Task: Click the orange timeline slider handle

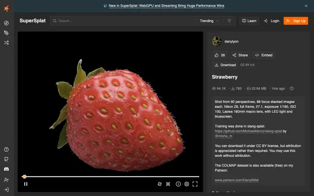Action: point(24,177)
